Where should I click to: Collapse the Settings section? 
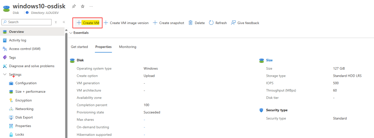tap(5, 74)
